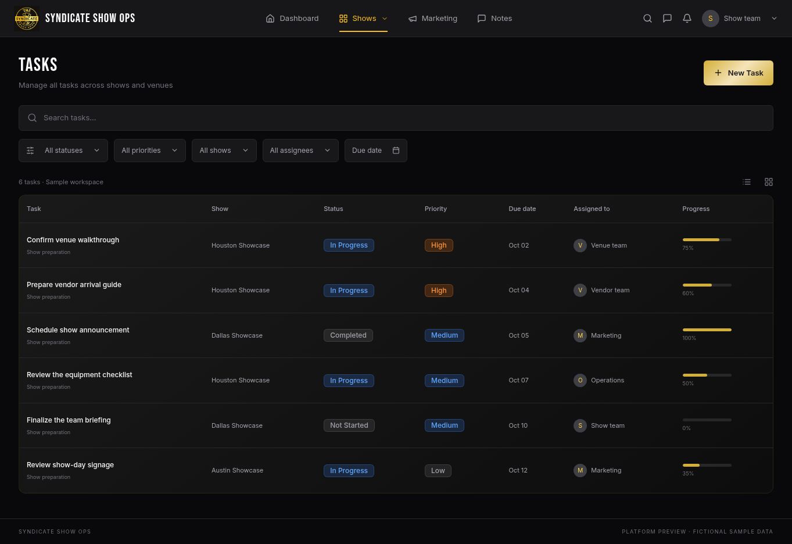
Task: Sort by the Priority column header
Action: pos(436,209)
